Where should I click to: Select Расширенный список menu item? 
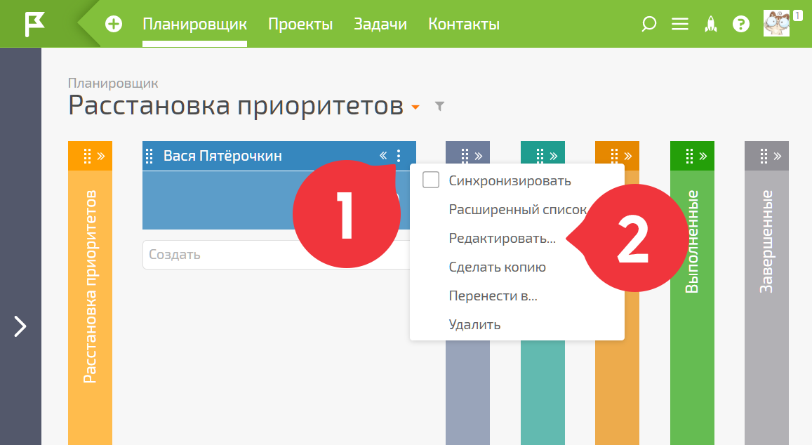[517, 209]
